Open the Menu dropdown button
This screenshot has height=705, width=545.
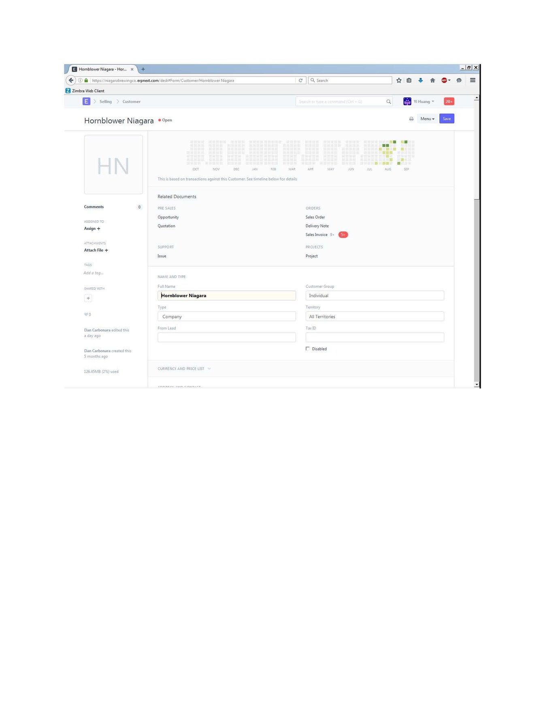427,119
